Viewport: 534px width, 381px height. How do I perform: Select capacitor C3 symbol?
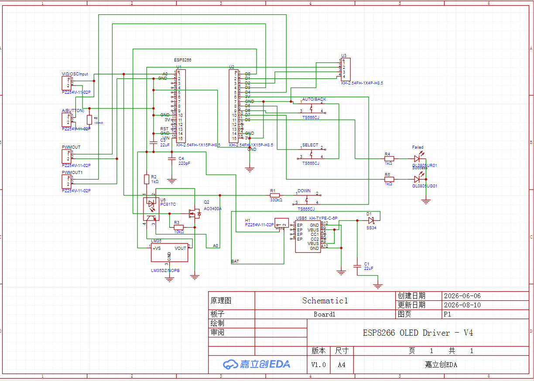coord(153,143)
